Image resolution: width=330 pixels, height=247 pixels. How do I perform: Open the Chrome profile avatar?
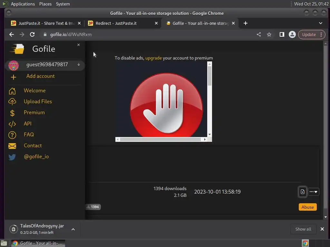click(292, 34)
